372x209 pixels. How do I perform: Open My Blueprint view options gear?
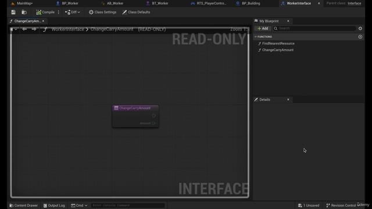[x=360, y=28]
